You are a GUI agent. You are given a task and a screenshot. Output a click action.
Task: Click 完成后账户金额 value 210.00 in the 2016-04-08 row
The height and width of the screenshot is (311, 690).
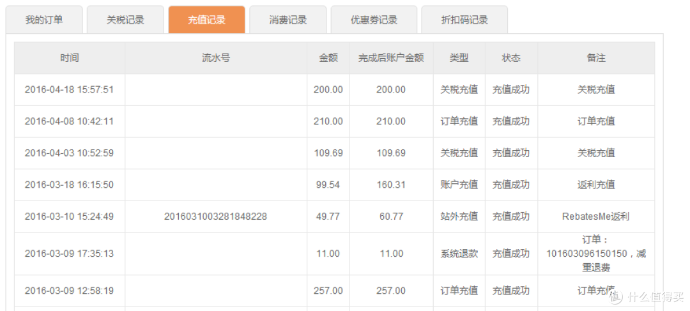(391, 121)
